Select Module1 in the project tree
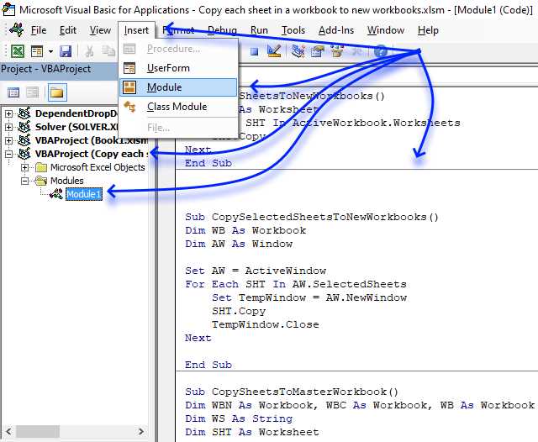The image size is (538, 442). pyautogui.click(x=84, y=194)
